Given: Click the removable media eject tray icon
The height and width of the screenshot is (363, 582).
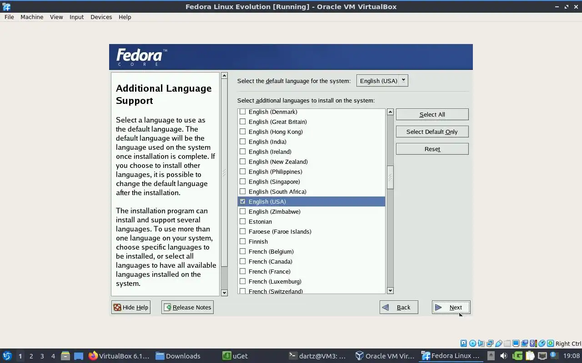Looking at the screenshot, I should 491,356.
